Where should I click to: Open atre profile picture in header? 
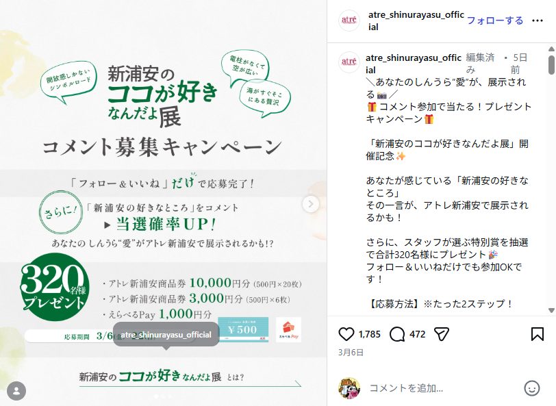pos(349,21)
